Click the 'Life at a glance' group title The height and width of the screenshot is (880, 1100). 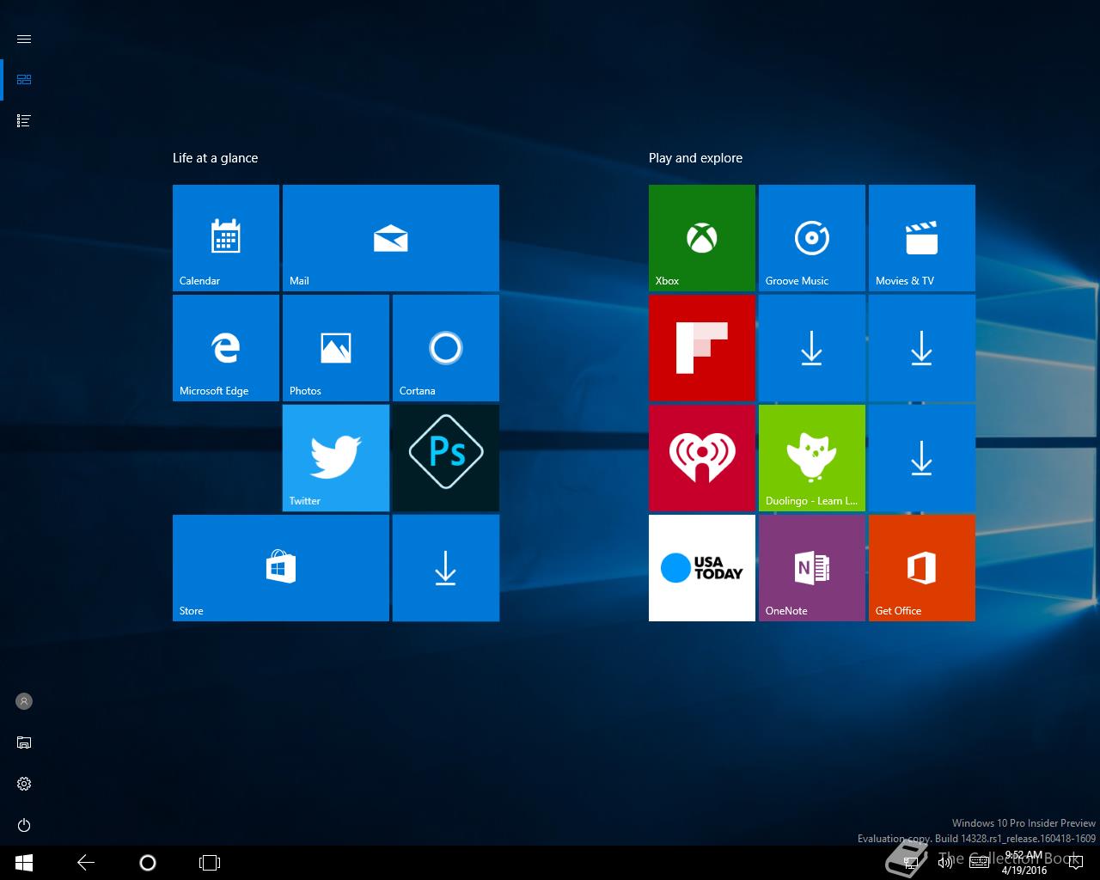(215, 158)
